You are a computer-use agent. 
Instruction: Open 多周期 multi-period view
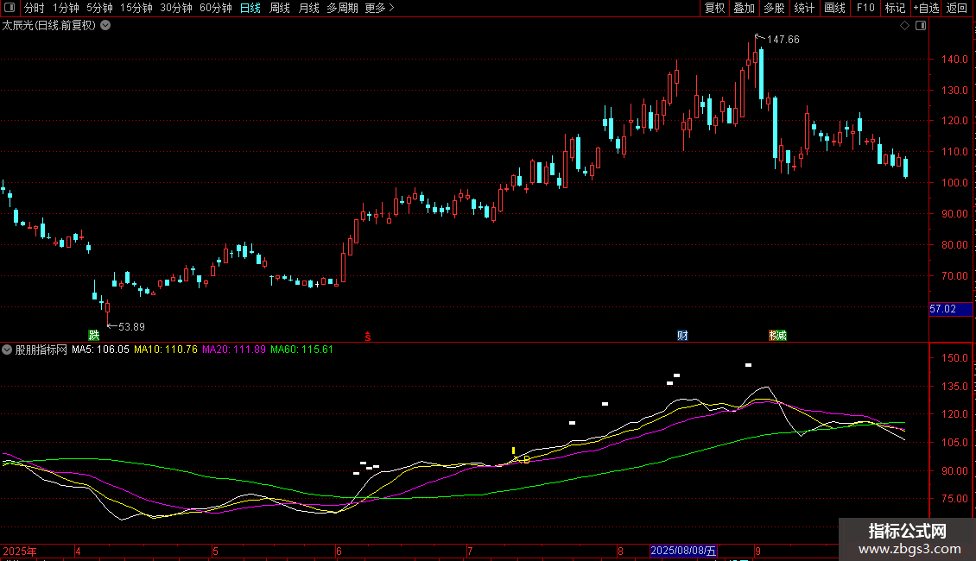342,8
